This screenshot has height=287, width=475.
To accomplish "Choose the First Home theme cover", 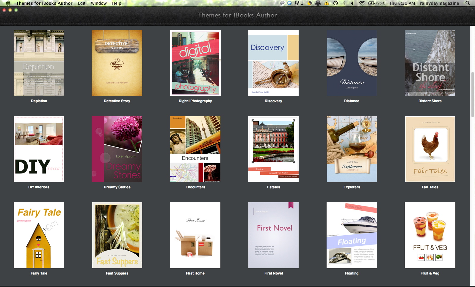I will coord(195,235).
